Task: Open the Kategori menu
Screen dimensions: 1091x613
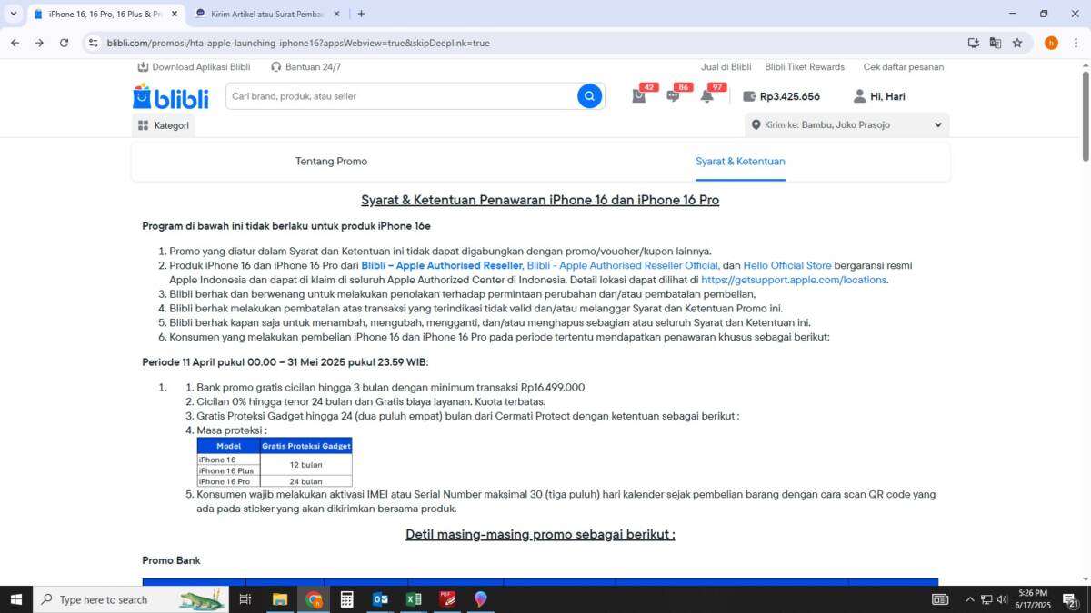Action: (x=164, y=125)
